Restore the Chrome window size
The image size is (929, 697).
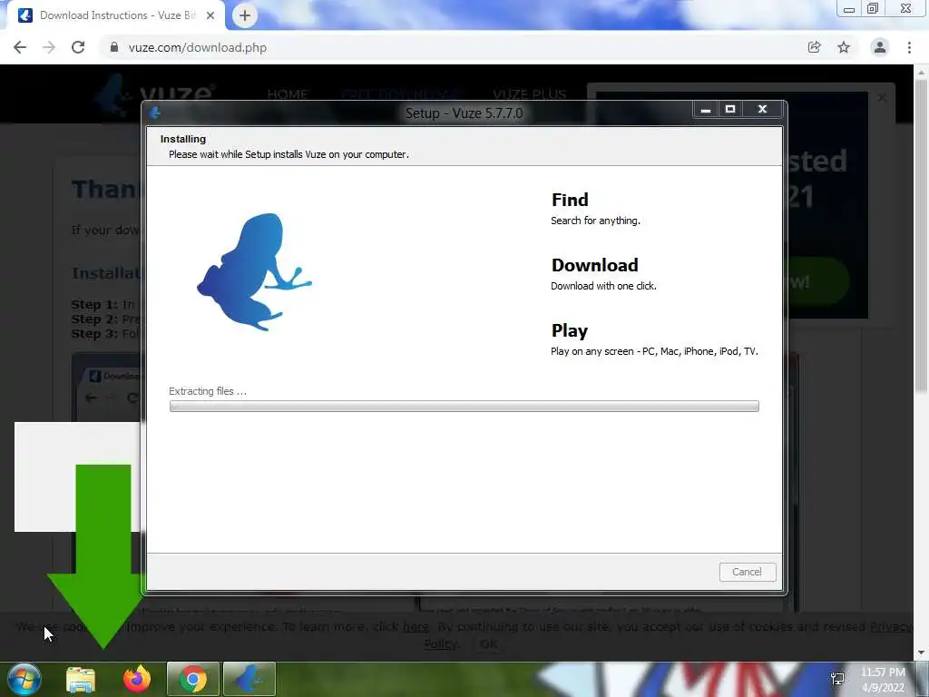(873, 9)
